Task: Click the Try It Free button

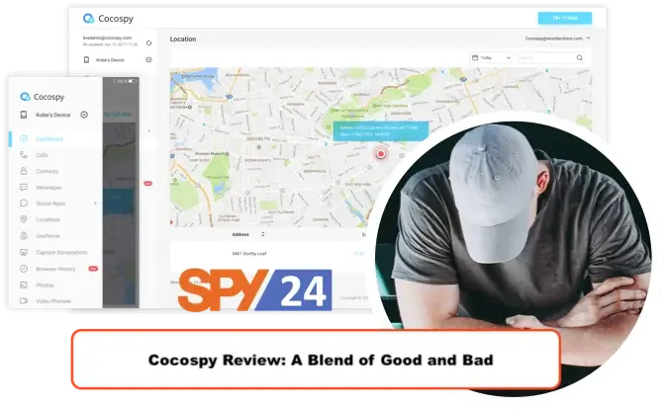Action: (x=565, y=18)
